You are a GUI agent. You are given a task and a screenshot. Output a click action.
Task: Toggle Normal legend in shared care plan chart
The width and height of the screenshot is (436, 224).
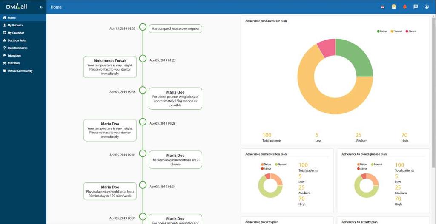click(396, 31)
